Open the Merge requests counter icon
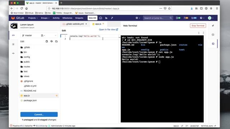 (186, 18)
